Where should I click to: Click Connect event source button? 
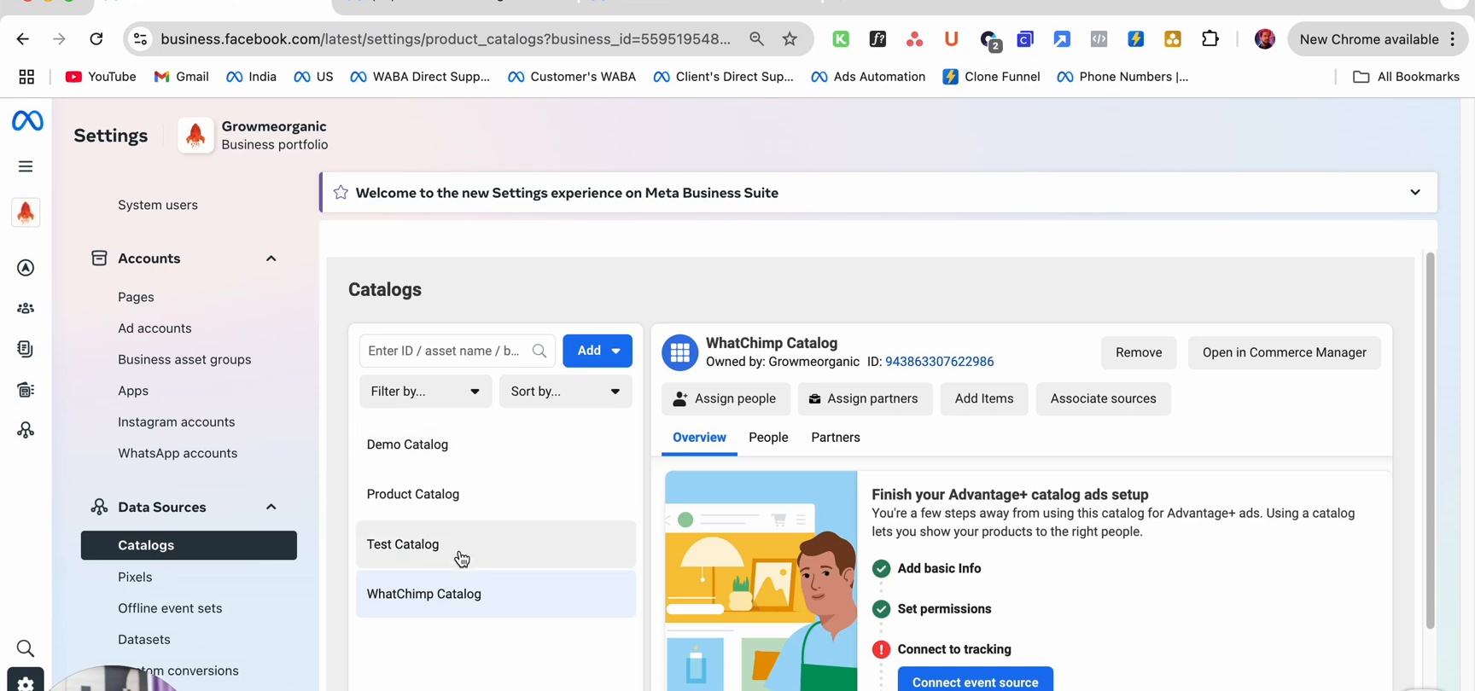pos(976,680)
